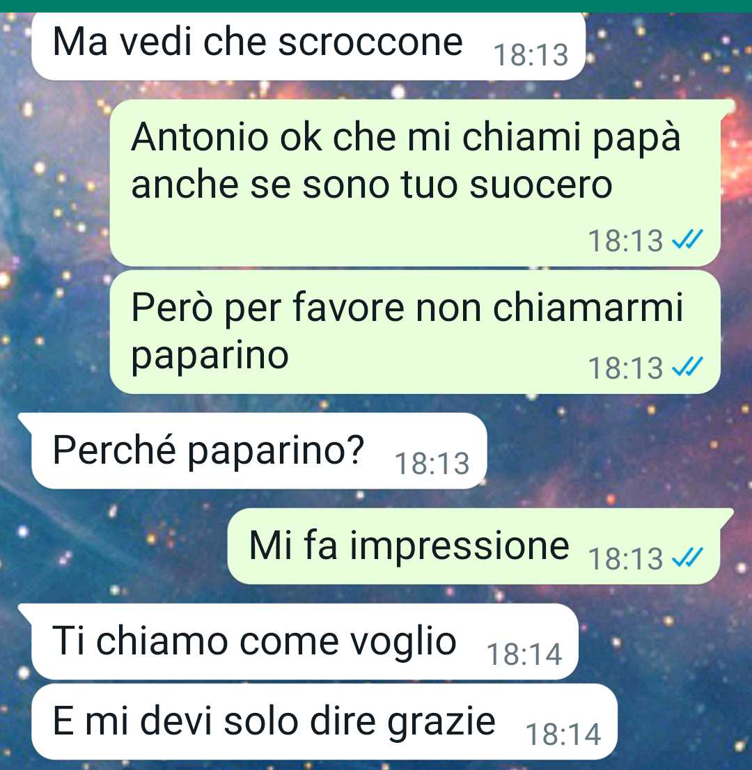The width and height of the screenshot is (752, 770).
Task: Click the 18:13 timestamp on 'Perché paparino?'
Action: (x=432, y=464)
